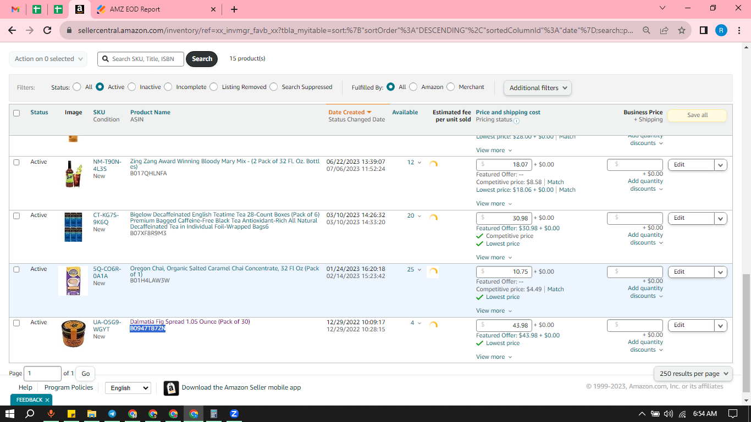Open the volume control in the system tray
751x422 pixels.
pyautogui.click(x=669, y=414)
